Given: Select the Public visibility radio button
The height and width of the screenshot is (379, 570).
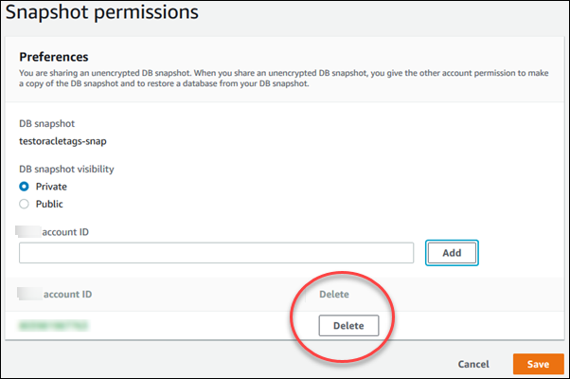Looking at the screenshot, I should (25, 203).
